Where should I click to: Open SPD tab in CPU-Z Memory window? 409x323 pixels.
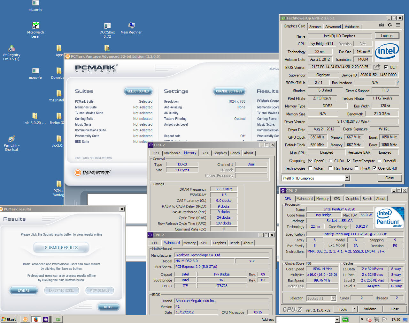tap(205, 153)
